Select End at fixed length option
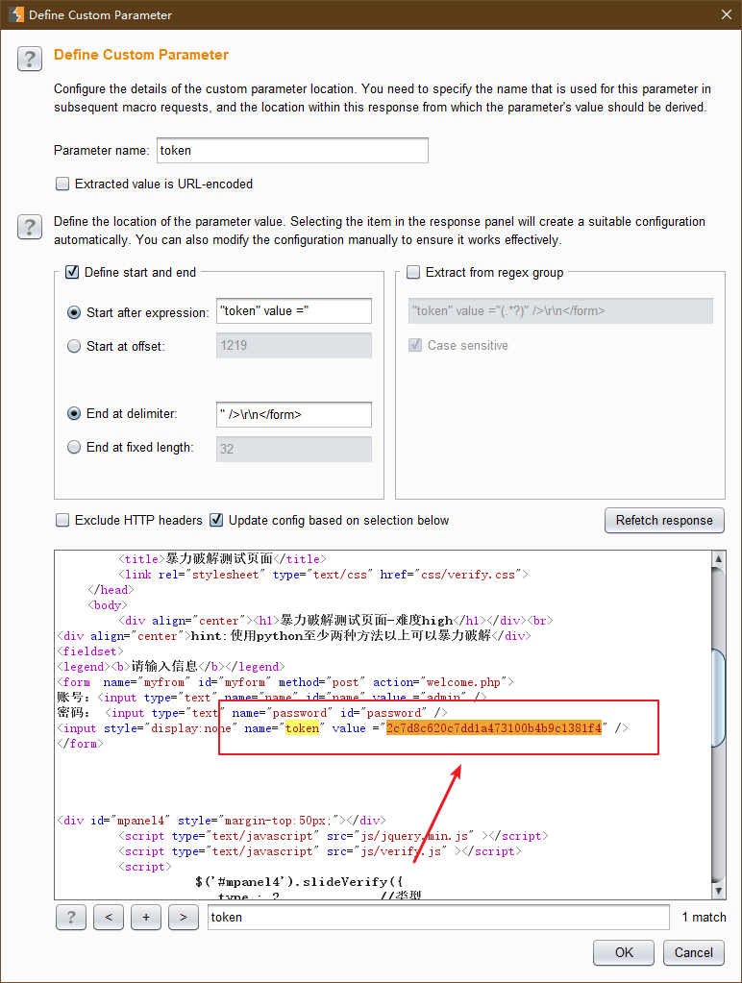This screenshot has width=742, height=983. coord(74,447)
